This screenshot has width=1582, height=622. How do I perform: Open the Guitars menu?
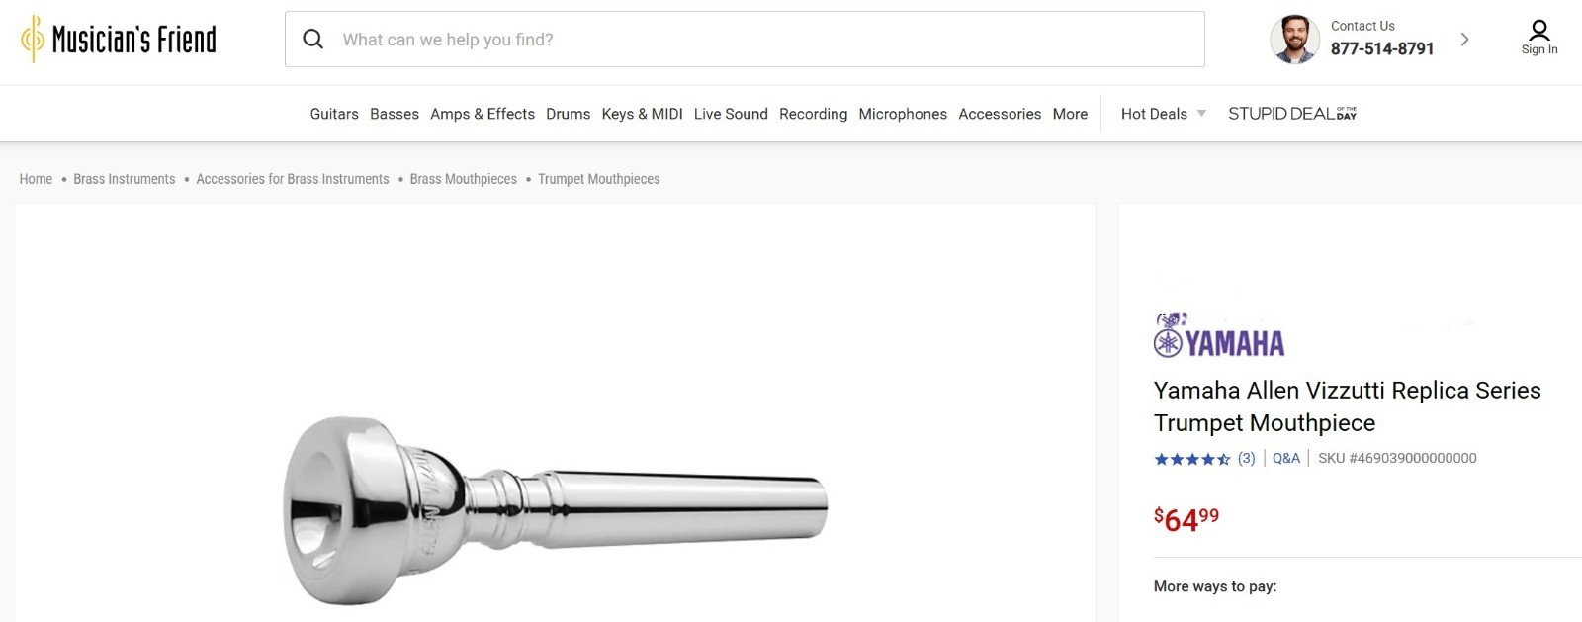(334, 114)
